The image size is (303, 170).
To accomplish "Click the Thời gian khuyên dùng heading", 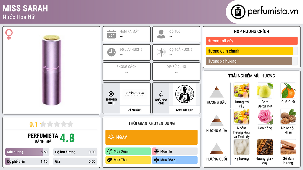I will pos(151,123).
